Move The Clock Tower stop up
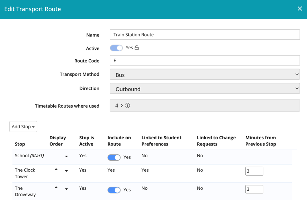 pyautogui.click(x=56, y=169)
